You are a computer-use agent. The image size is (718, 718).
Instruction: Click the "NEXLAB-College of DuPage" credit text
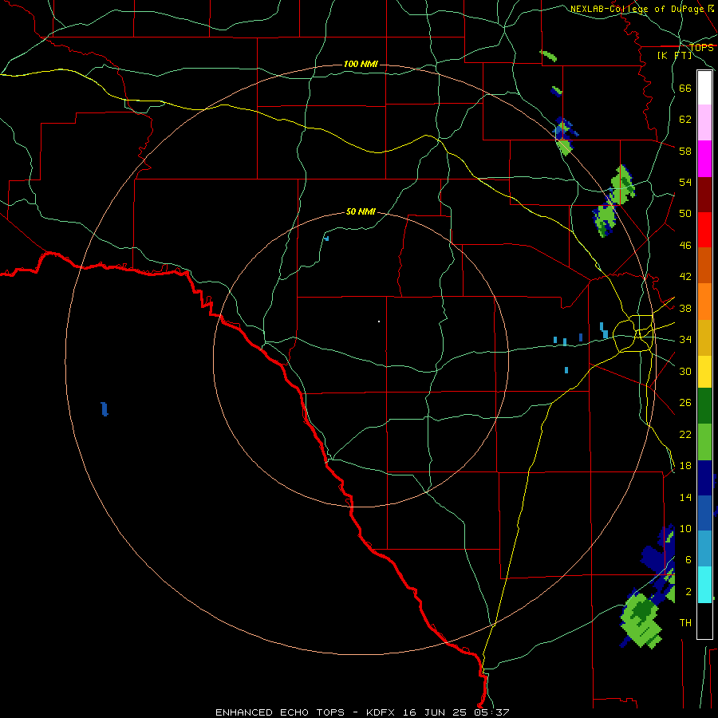637,9
